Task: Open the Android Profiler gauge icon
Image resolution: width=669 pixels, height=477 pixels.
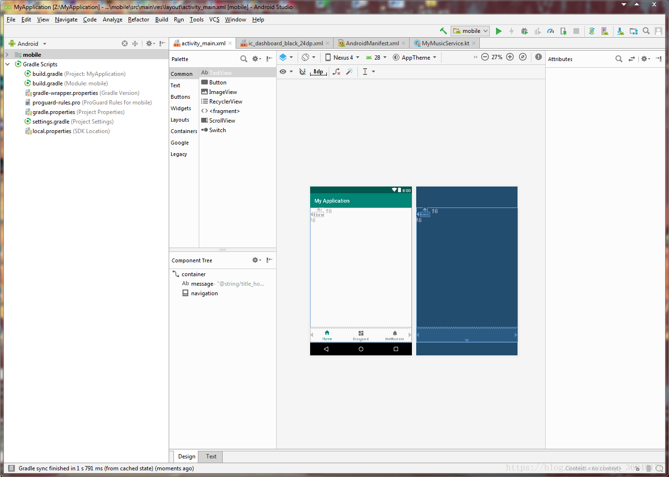Action: (550, 31)
